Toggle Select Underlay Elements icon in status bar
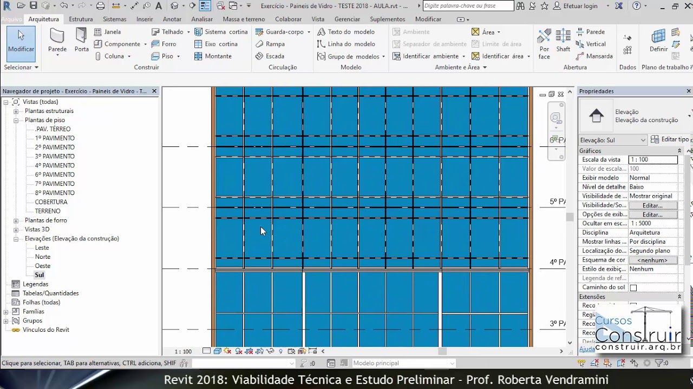693x389 pixels. click(595, 363)
